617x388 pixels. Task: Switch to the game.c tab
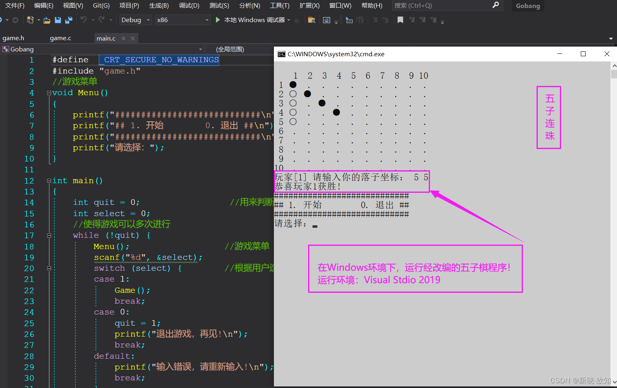[60, 38]
